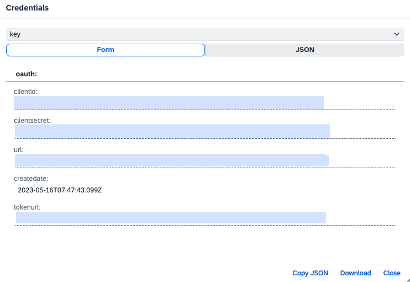Viewport: 410px width, 282px height.
Task: Switch to the Form tab
Action: (106, 50)
